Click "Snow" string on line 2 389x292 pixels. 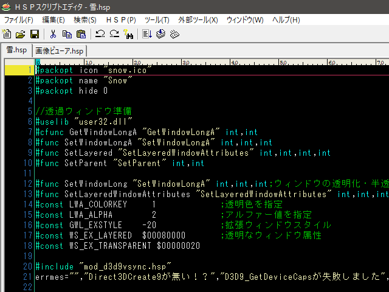tap(117, 80)
